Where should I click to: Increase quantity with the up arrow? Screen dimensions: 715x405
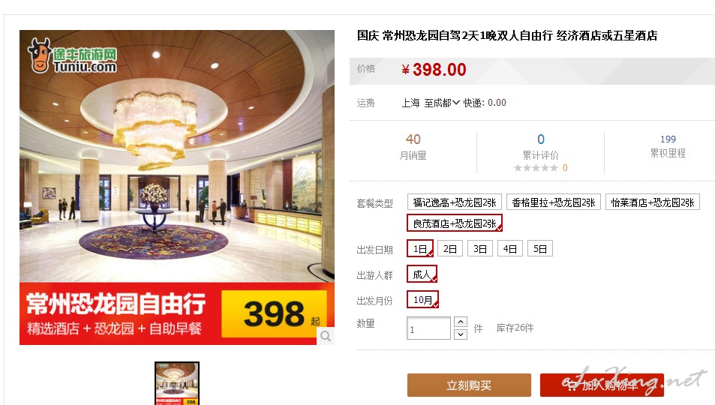(x=461, y=322)
